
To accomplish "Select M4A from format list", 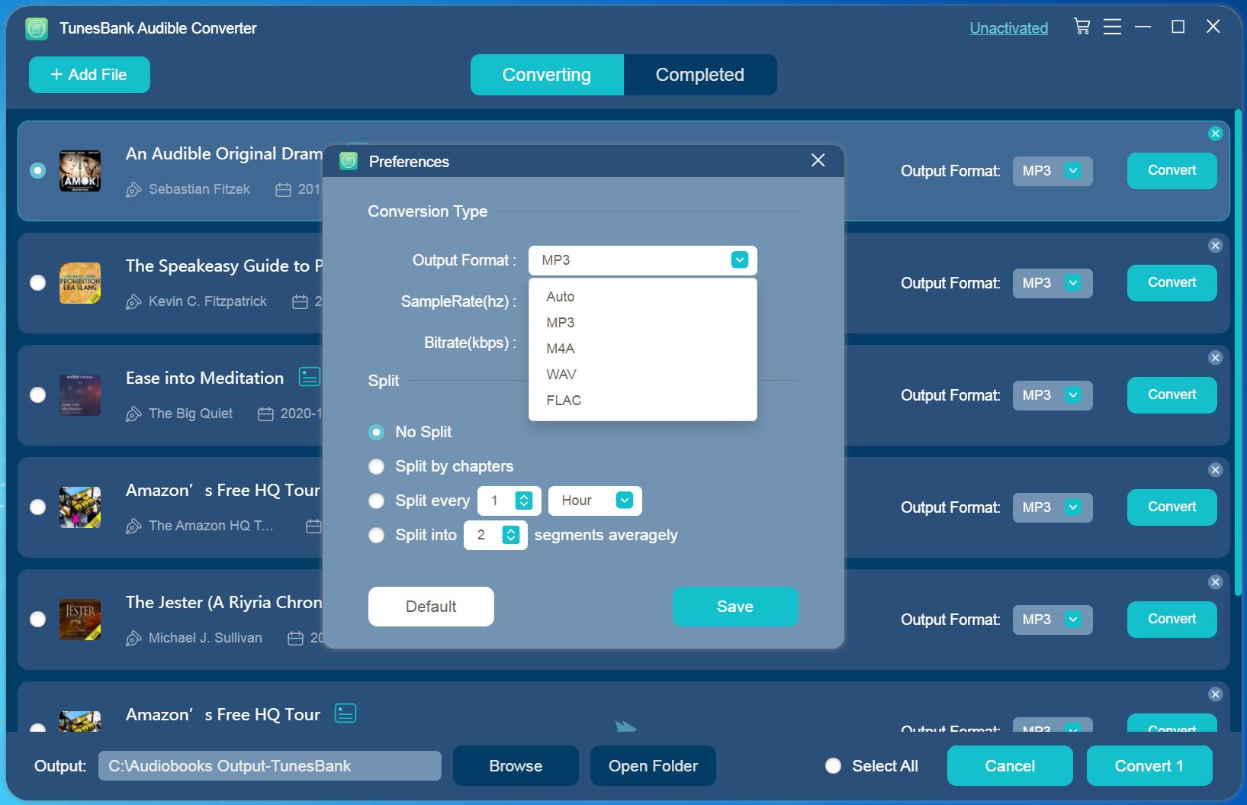I will (642, 349).
